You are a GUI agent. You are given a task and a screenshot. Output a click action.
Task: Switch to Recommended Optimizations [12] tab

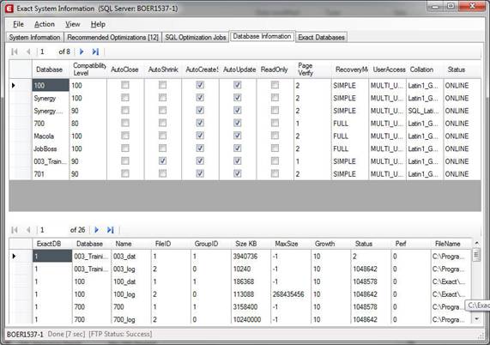(112, 37)
